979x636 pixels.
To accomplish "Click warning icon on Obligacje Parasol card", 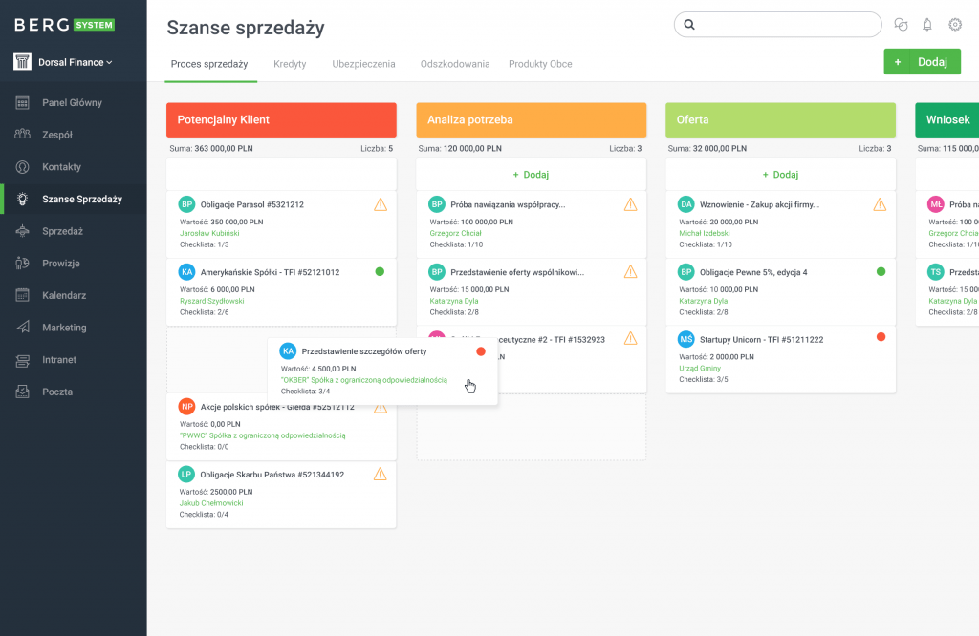I will click(381, 204).
